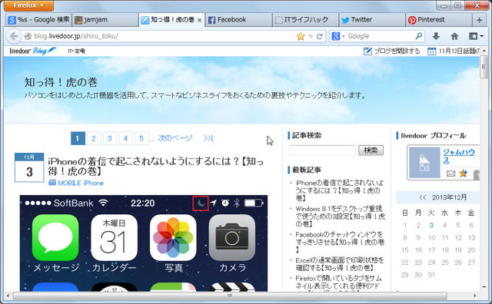This screenshot has height=304, width=492.
Task: Go to previous month with << arrow
Action: 422,197
